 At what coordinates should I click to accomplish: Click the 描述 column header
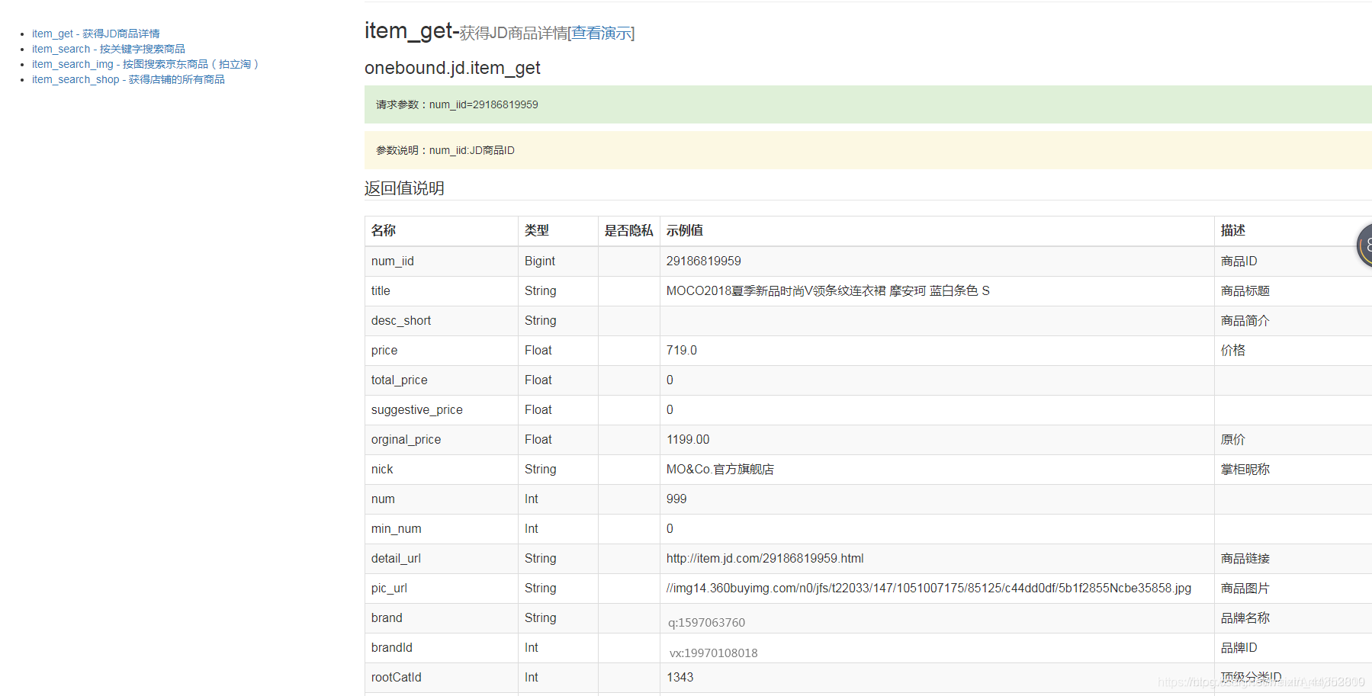click(1293, 231)
